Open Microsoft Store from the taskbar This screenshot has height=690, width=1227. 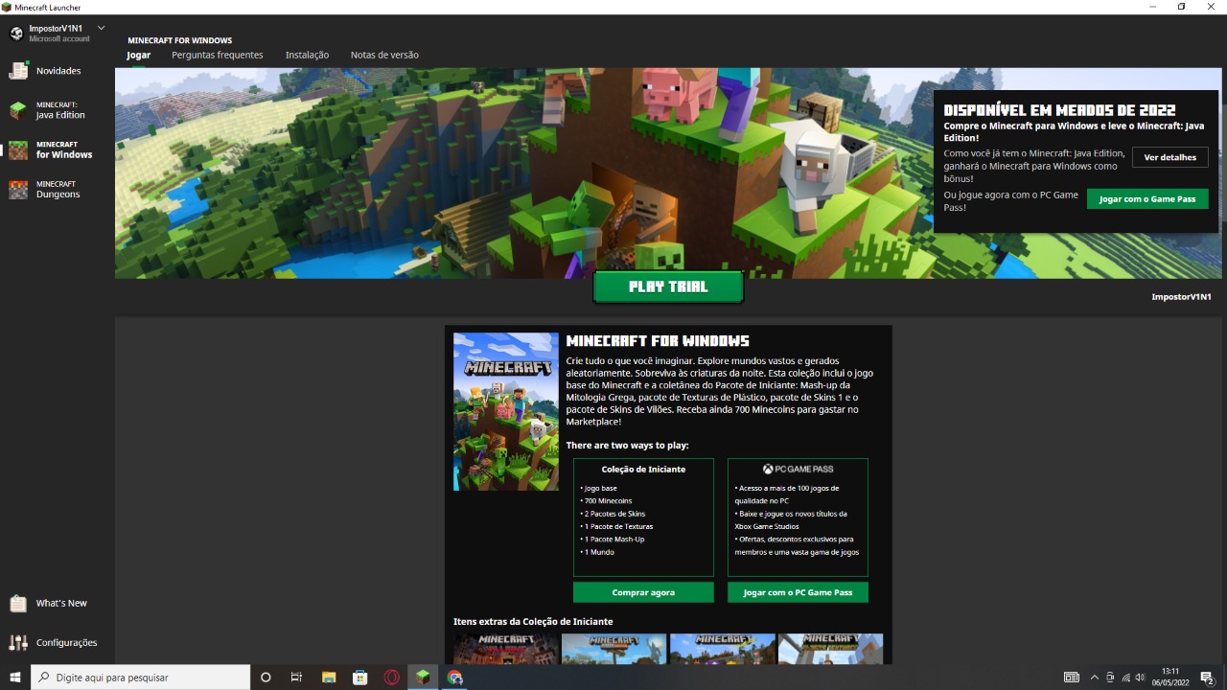click(359, 678)
